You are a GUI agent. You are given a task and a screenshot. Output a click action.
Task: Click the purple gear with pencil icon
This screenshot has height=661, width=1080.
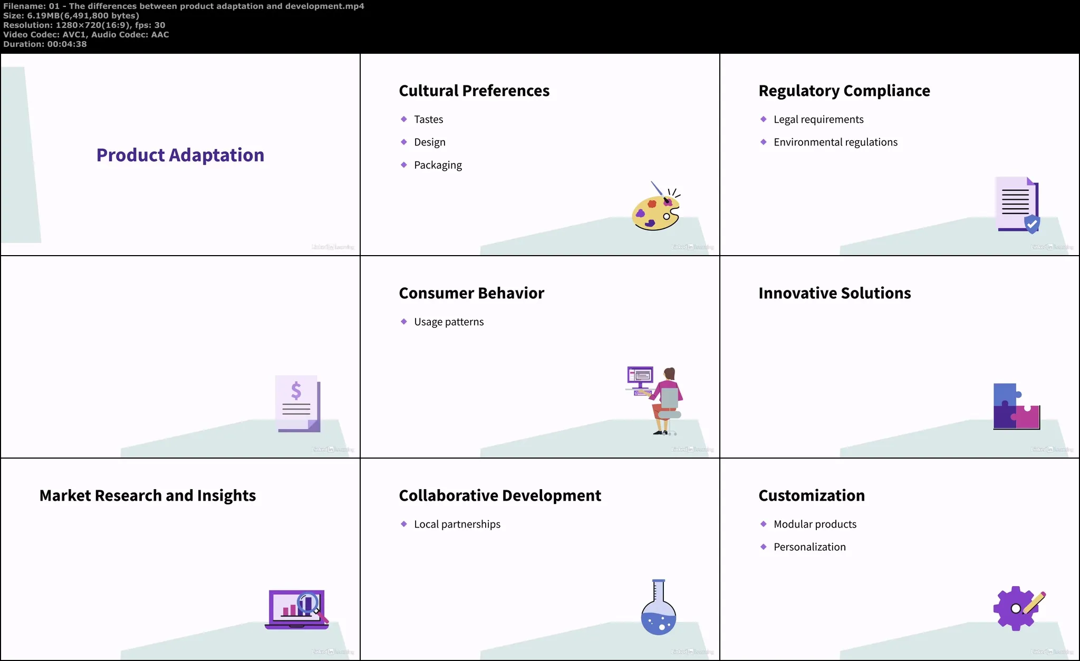coord(1018,608)
